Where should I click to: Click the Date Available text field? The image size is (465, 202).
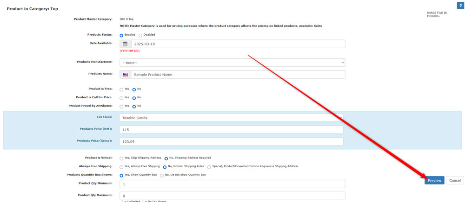238,44
